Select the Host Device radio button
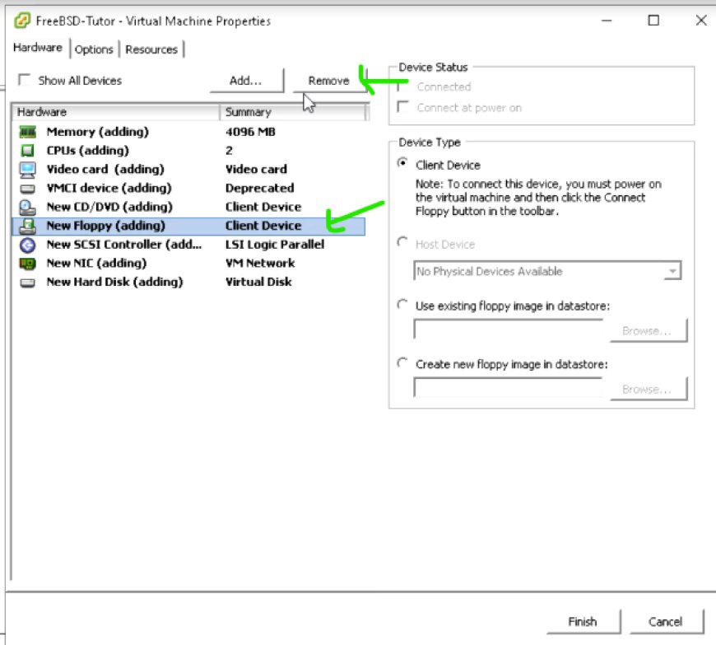This screenshot has width=716, height=645. click(402, 242)
